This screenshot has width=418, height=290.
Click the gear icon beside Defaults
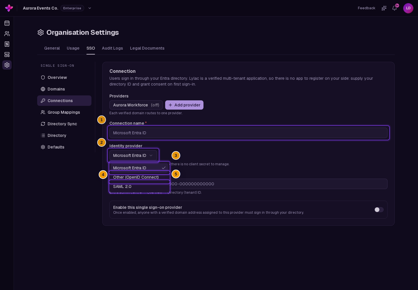(x=43, y=147)
